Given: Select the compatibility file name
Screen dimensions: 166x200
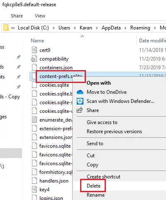Looking at the screenshot, I should coord(54,59).
